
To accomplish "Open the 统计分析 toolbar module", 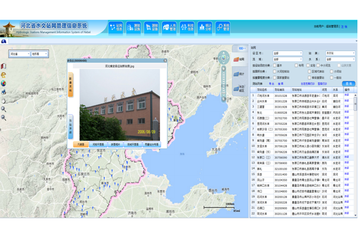I will coord(205,27).
